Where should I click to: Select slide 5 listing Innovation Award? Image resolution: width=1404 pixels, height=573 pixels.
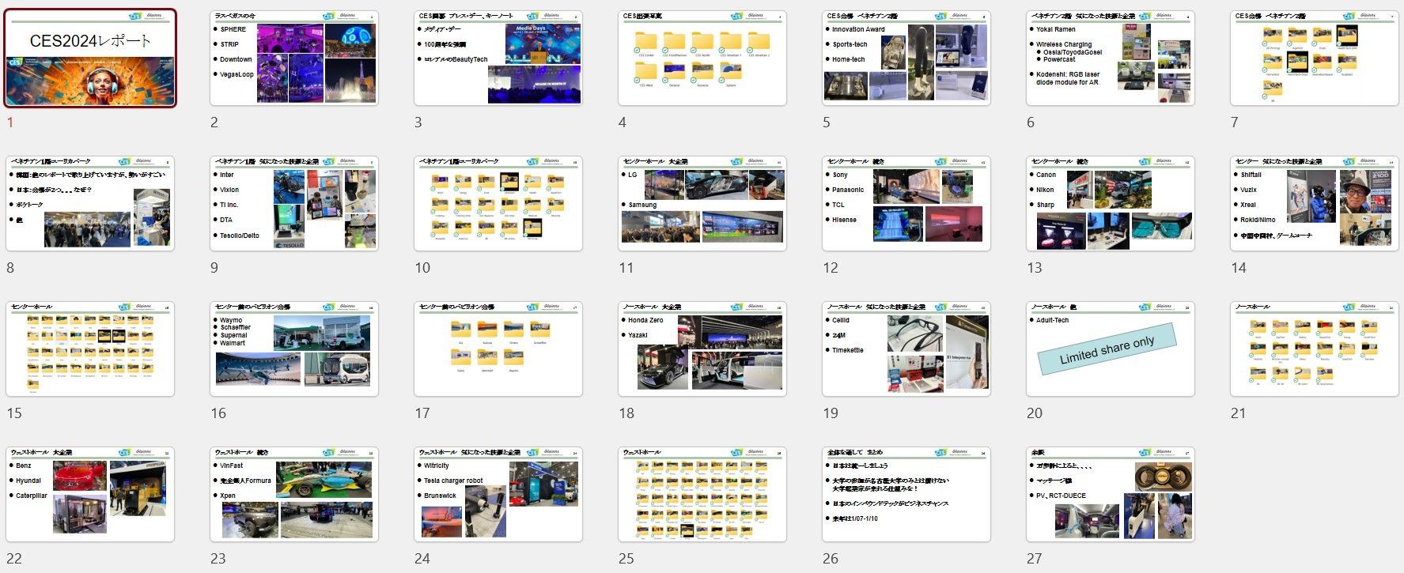coord(906,58)
